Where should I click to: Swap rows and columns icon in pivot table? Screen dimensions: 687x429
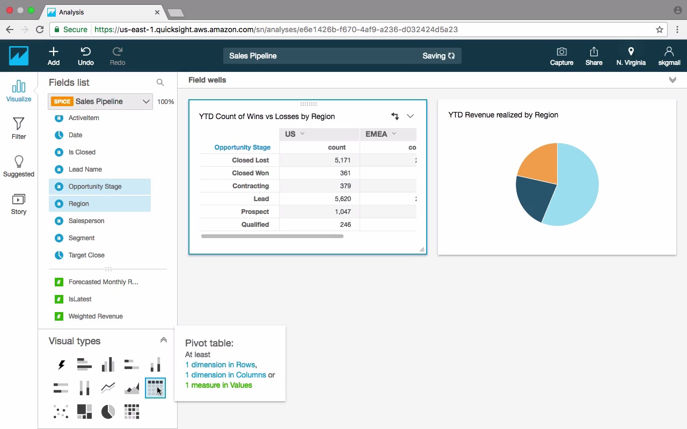[395, 116]
